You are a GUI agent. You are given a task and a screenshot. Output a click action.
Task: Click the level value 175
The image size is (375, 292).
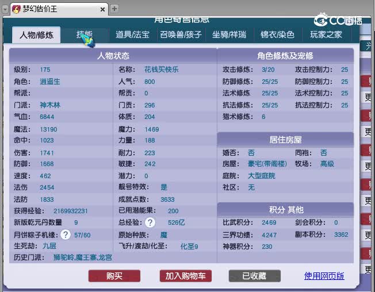coord(45,70)
